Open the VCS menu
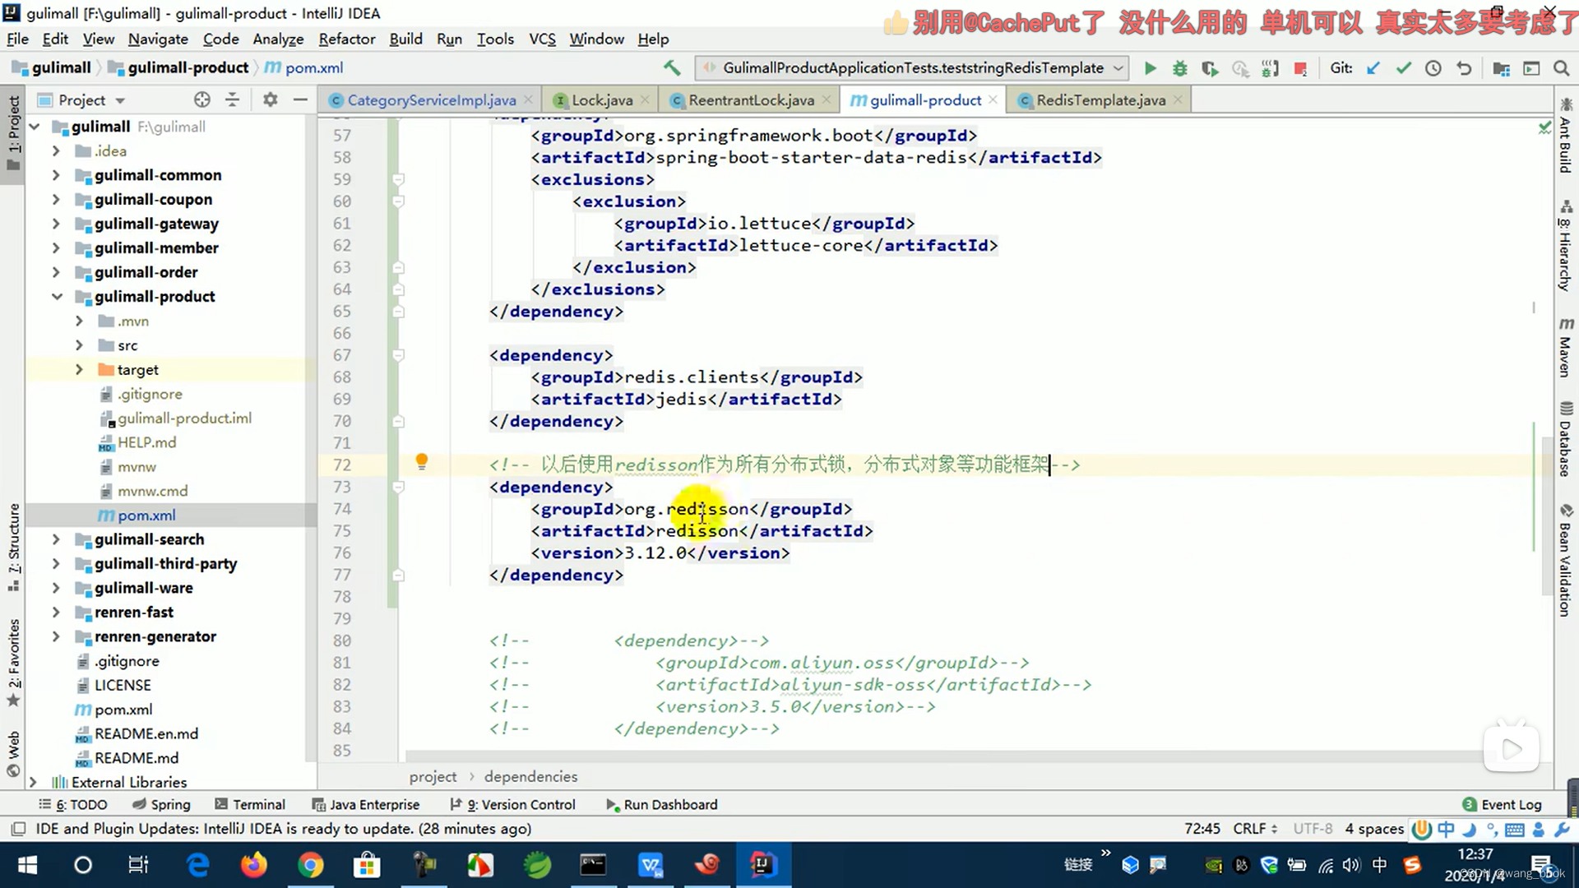This screenshot has width=1579, height=888. (542, 39)
